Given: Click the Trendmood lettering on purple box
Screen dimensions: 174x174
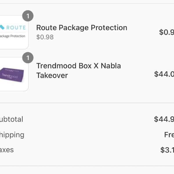Looking at the screenshot, I should 10,76.
